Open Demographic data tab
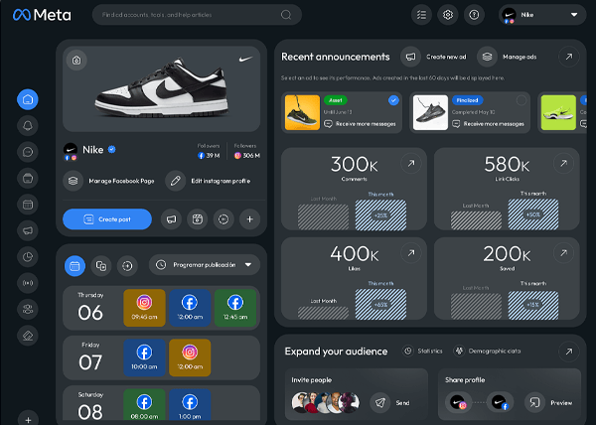 (488, 351)
